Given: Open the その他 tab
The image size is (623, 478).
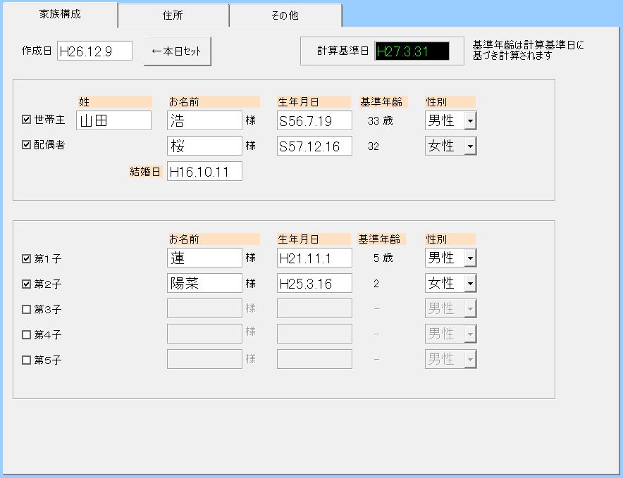Looking at the screenshot, I should pos(285,15).
